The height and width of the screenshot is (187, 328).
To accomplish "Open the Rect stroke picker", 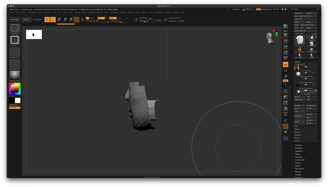I will point(15,41).
